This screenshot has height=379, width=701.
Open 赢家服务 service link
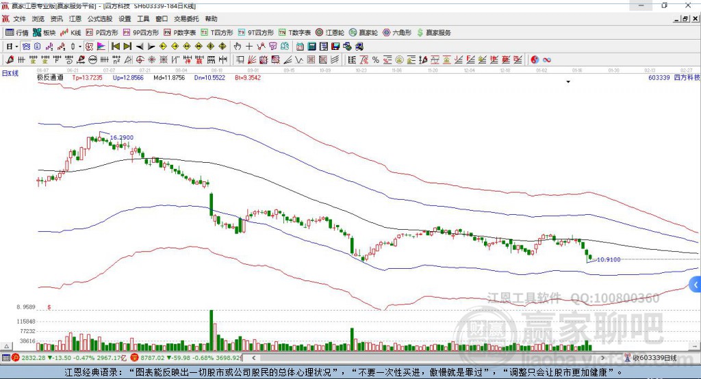434,33
